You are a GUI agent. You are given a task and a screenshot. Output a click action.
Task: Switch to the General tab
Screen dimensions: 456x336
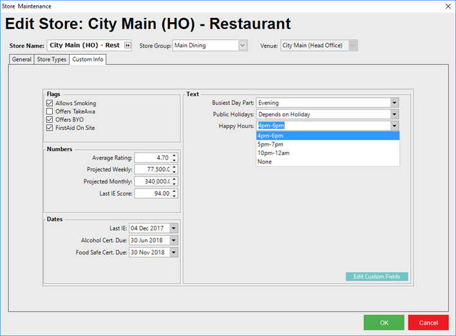[21, 60]
